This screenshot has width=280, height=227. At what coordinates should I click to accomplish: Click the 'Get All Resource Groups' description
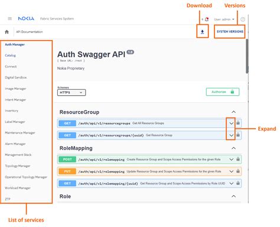click(x=148, y=123)
